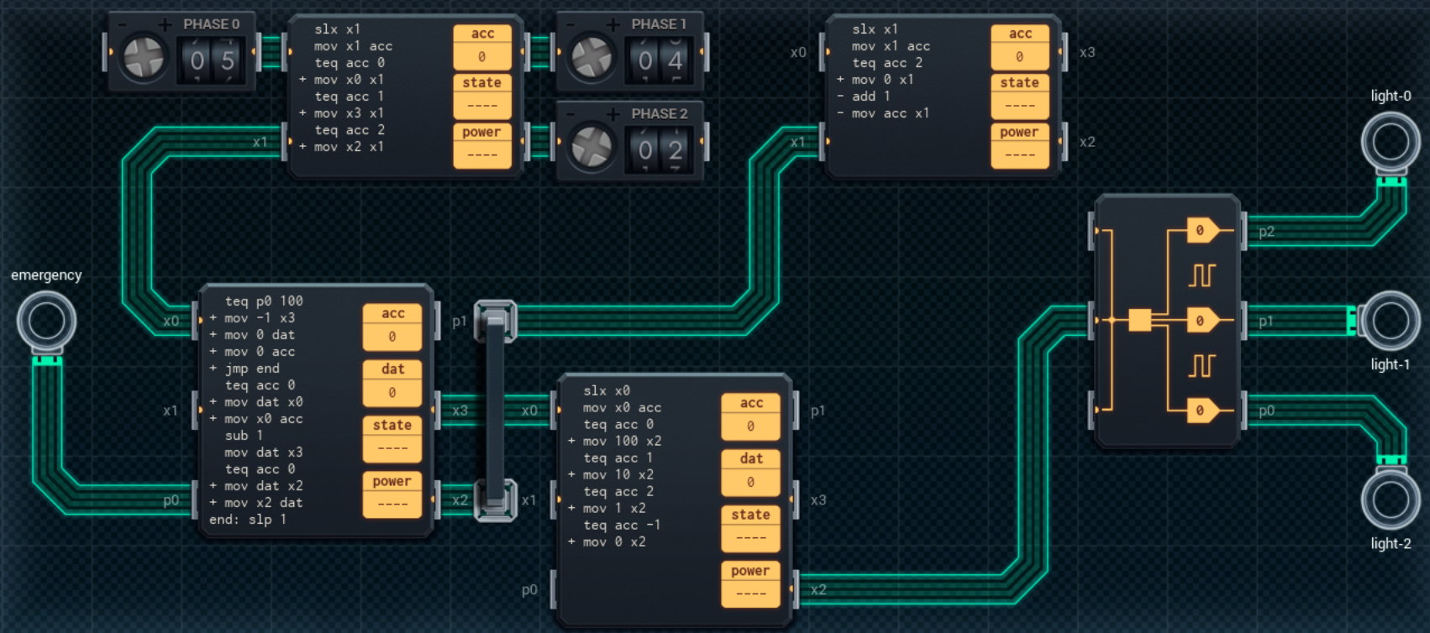
Task: Select the emergency input connector
Action: 46,321
